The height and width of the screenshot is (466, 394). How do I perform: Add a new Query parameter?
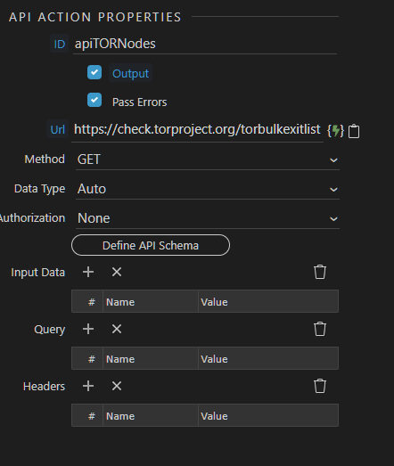88,329
